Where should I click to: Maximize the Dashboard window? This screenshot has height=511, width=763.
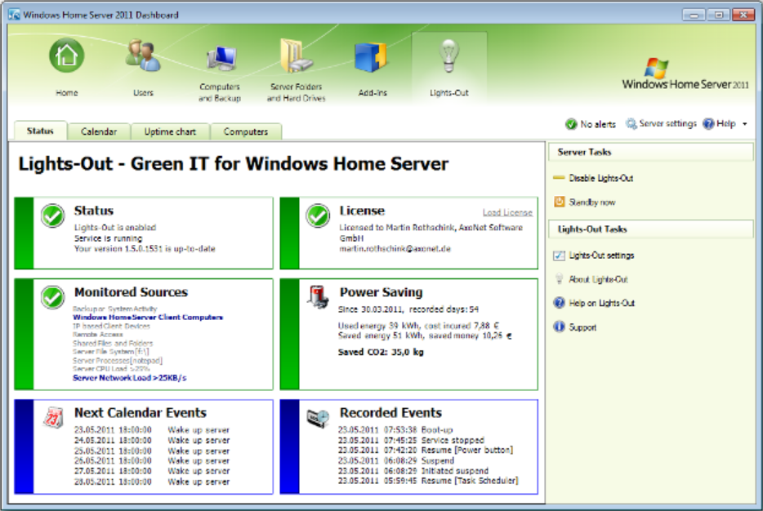(x=718, y=15)
